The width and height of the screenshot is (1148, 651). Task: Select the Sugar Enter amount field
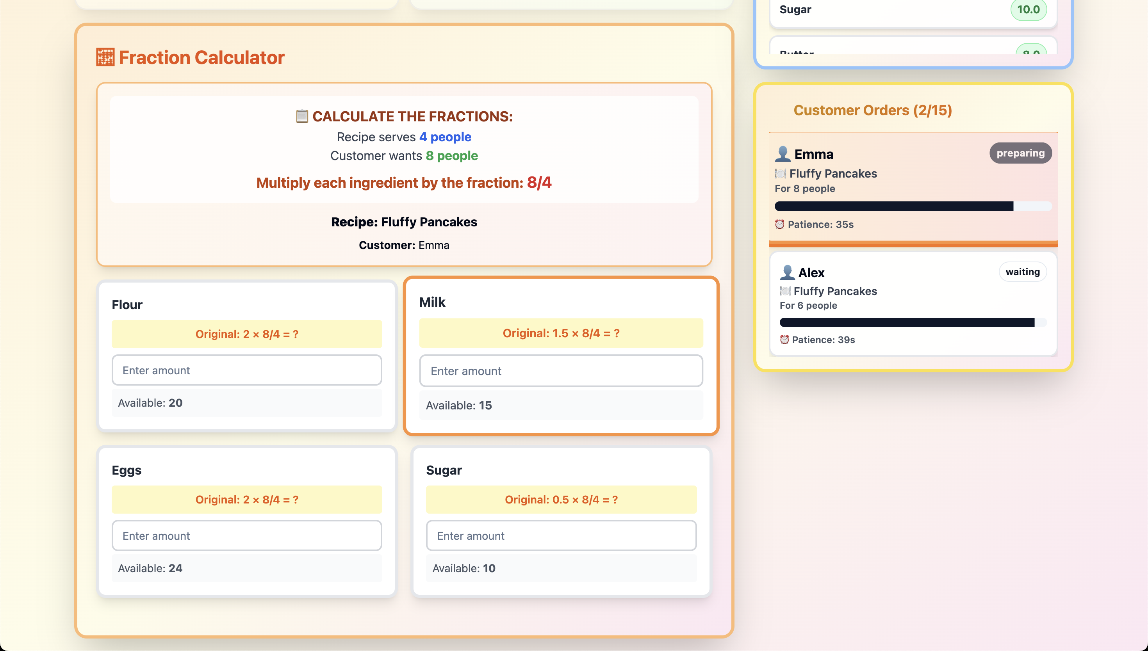click(561, 535)
